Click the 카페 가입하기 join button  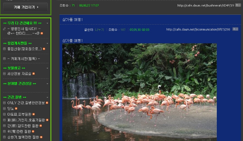click(x=25, y=7)
